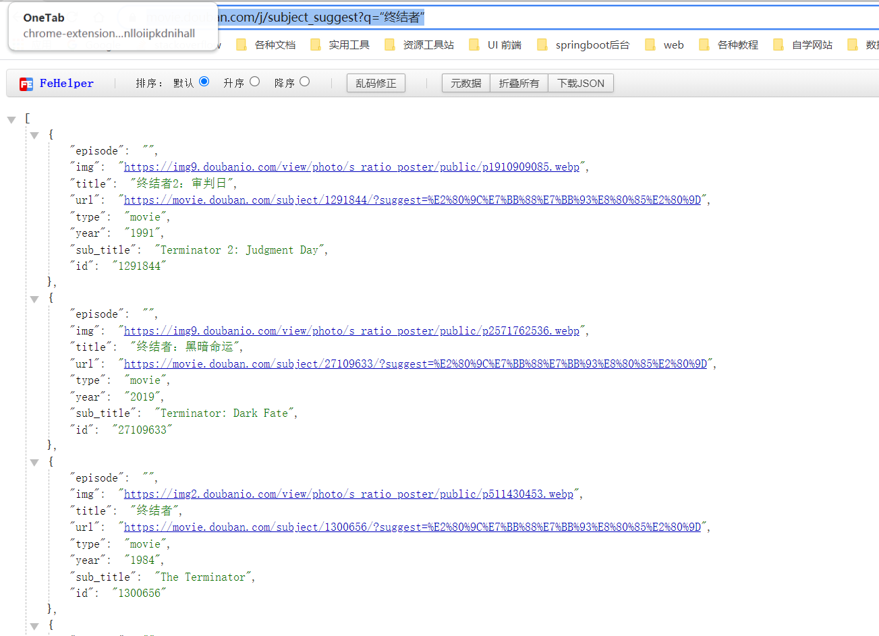879x636 pixels.
Task: Click the 排序 label in toolbar
Action: point(148,83)
